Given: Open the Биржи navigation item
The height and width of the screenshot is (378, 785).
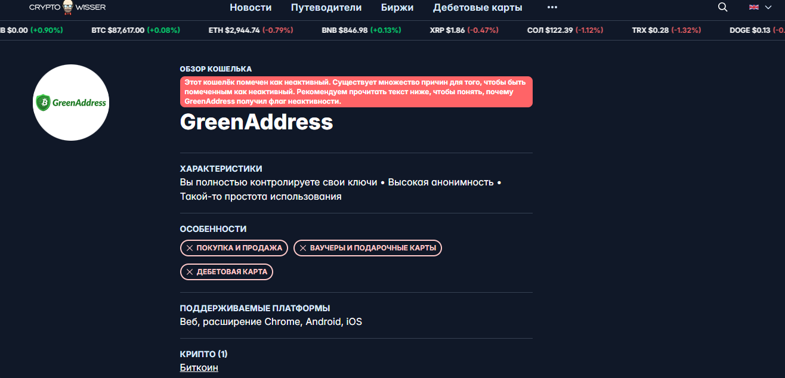Looking at the screenshot, I should (397, 7).
